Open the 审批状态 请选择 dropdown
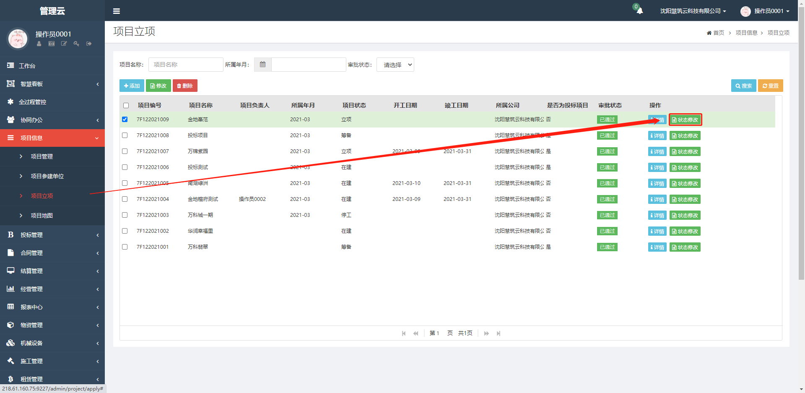 (x=395, y=65)
